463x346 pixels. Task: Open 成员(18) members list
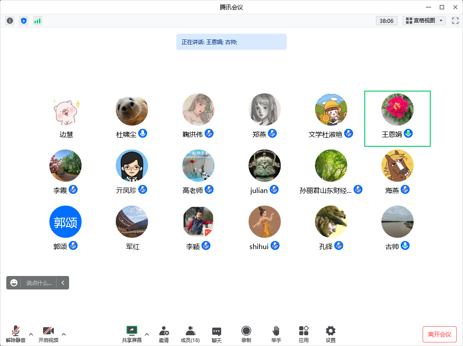pos(190,334)
